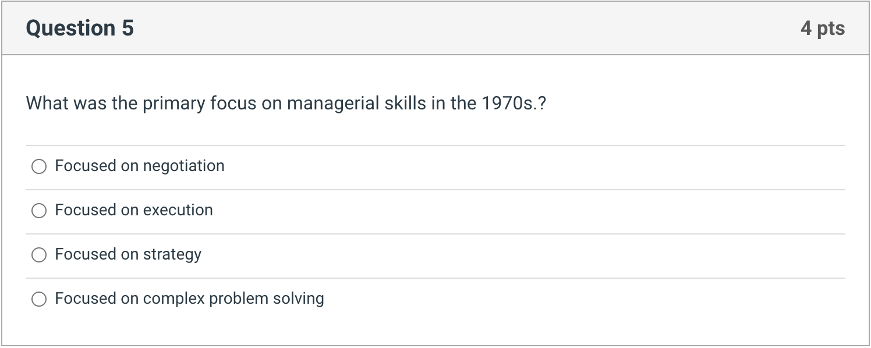Click the '4 pts' points indicator
871x348 pixels.
point(822,28)
